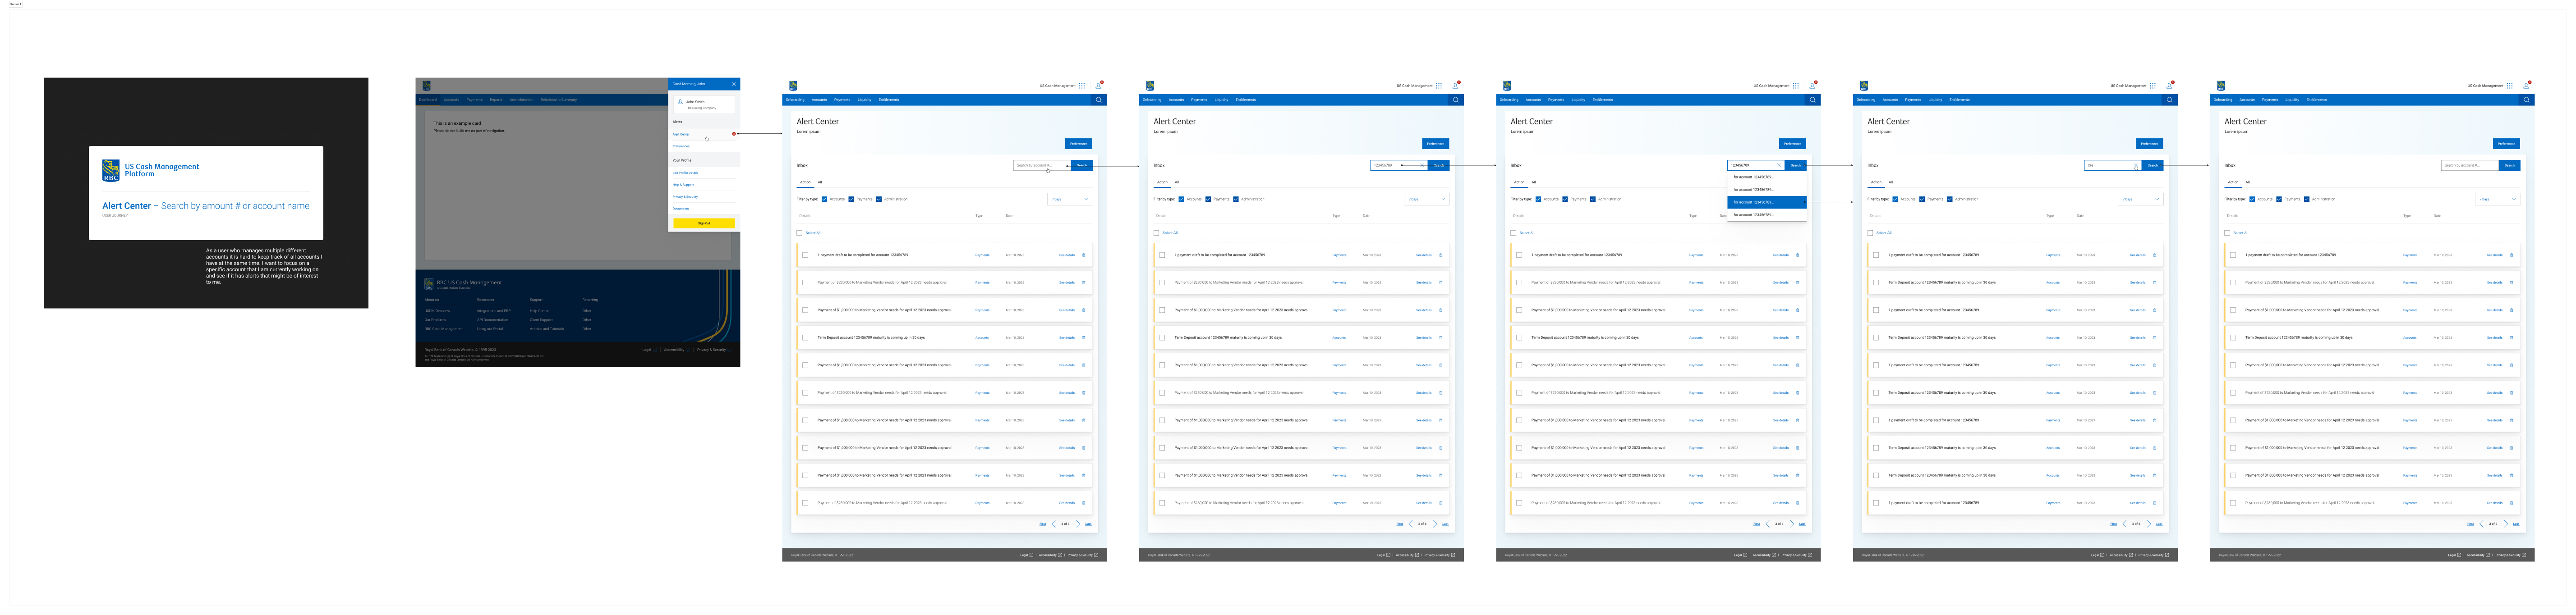
Task: Click Search button in second Alert Center frame
Action: (x=1438, y=166)
